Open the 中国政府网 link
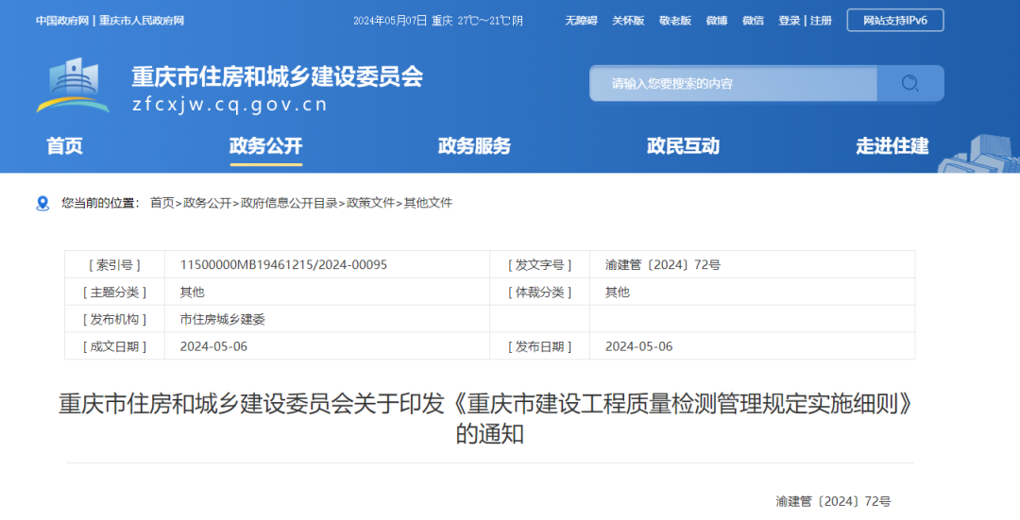1020x520 pixels. (x=63, y=21)
